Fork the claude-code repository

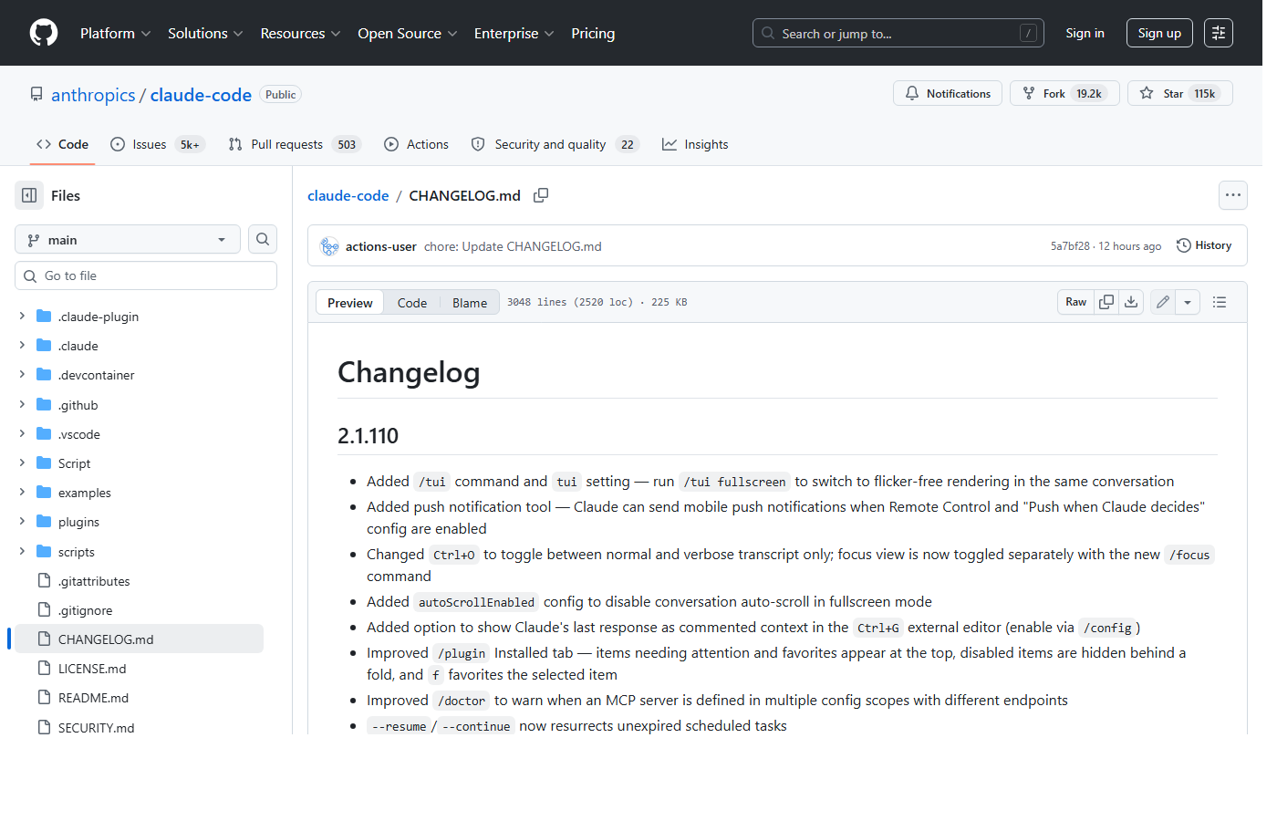(x=1064, y=93)
